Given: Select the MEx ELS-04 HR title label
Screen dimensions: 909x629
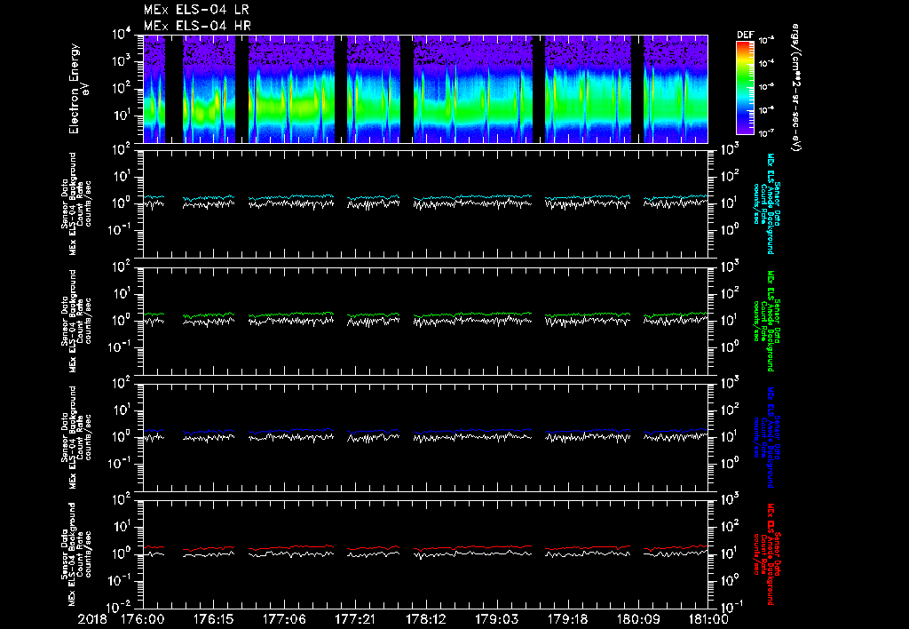Looking at the screenshot, I should click(x=197, y=26).
